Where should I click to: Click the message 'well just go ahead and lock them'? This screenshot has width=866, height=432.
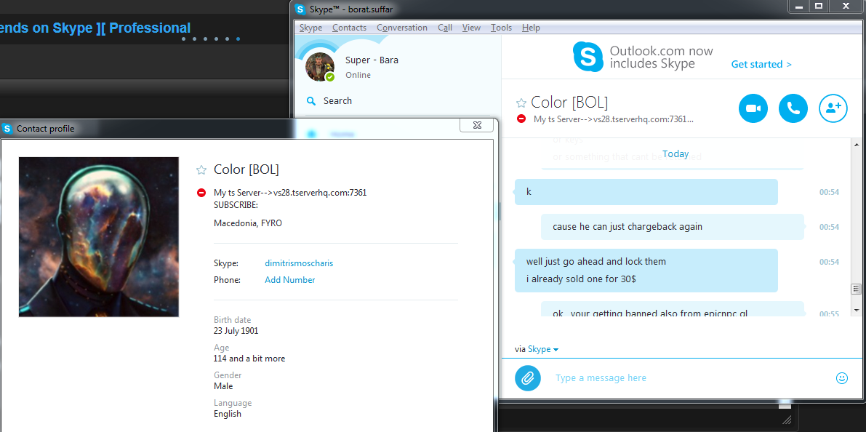[x=596, y=261]
